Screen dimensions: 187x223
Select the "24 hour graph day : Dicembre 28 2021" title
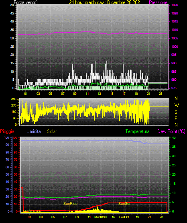(106, 2)
